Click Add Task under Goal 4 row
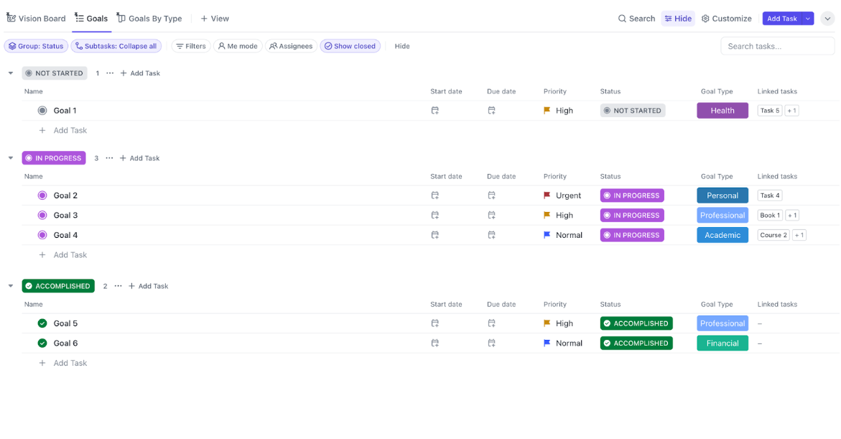 (70, 255)
